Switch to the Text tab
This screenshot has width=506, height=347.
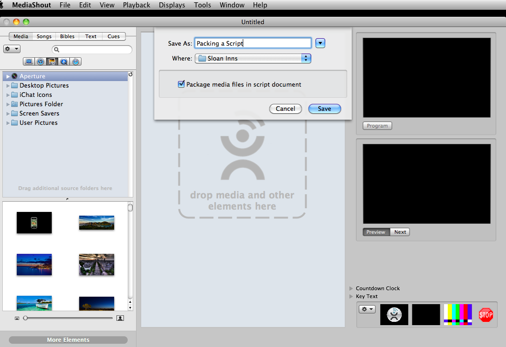click(91, 36)
